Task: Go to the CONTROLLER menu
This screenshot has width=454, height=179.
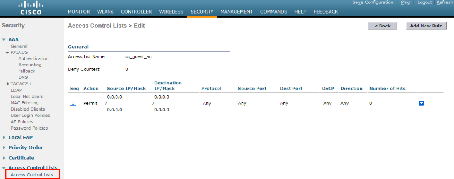Action: (x=136, y=12)
